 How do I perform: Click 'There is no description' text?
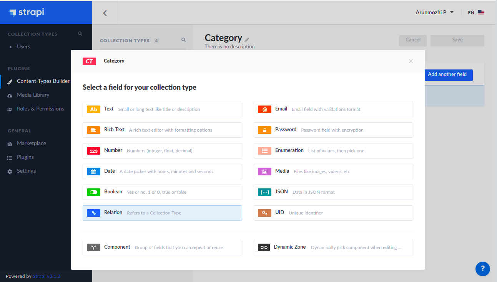click(x=229, y=46)
